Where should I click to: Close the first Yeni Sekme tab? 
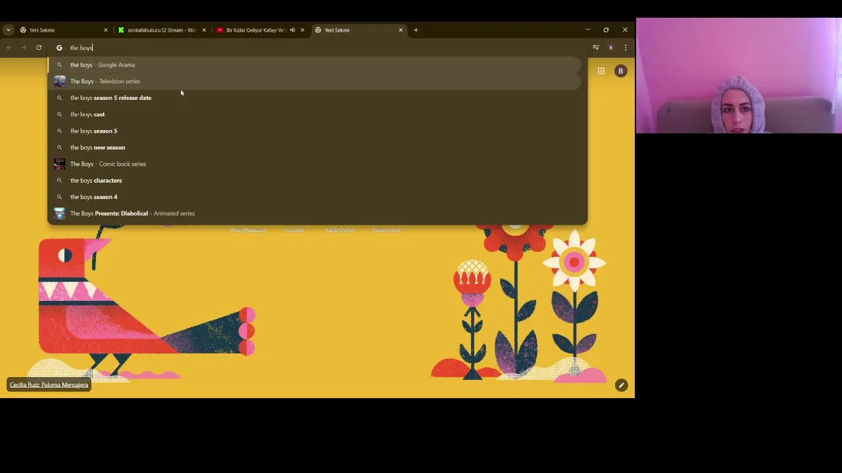pos(105,30)
